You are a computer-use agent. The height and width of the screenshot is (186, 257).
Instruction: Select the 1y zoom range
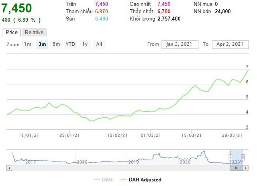85,44
